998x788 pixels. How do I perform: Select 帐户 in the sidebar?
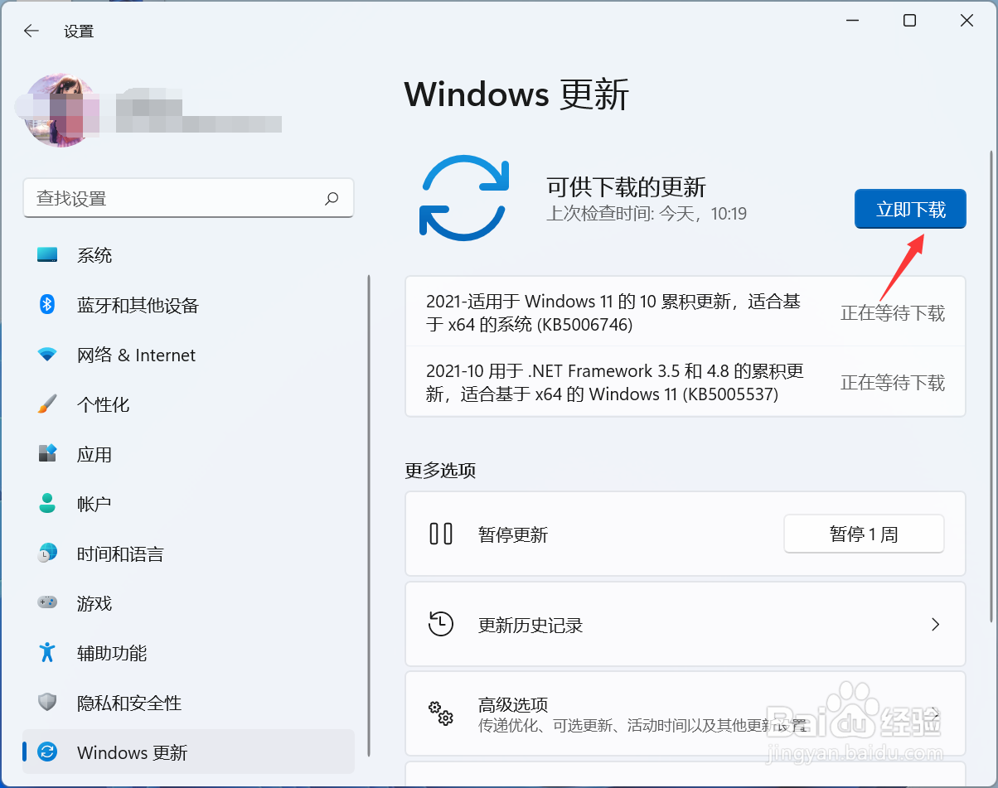point(188,504)
